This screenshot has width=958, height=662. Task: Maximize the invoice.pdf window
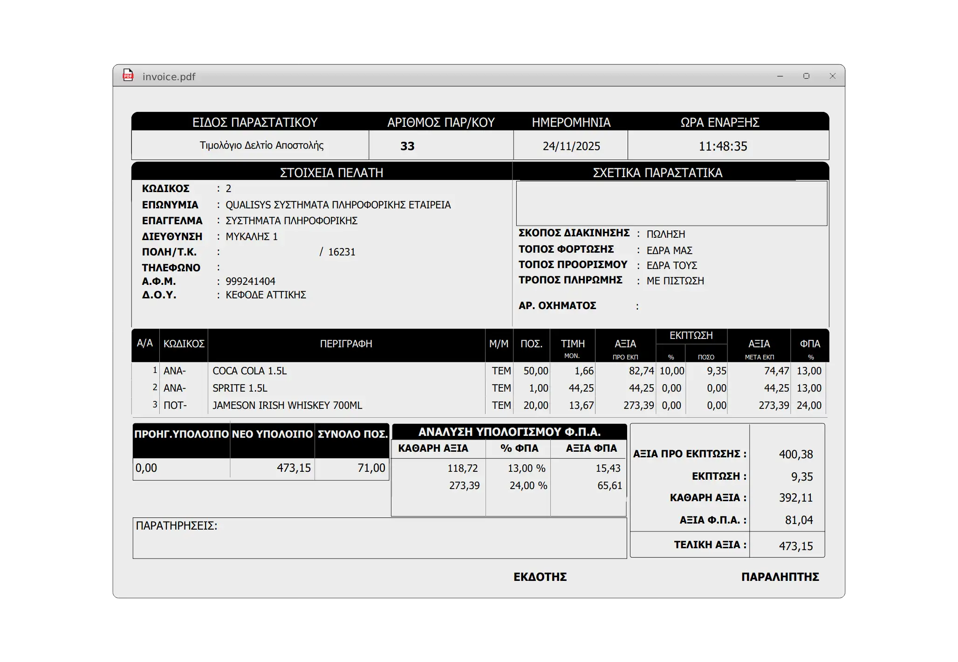[806, 76]
